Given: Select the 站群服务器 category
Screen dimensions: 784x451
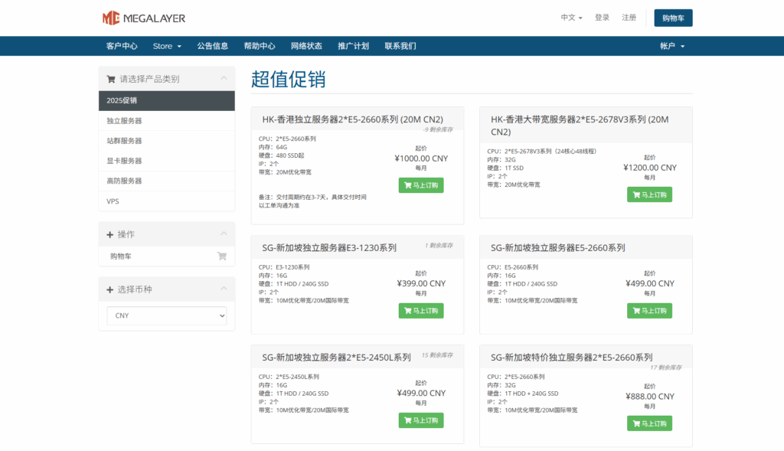Looking at the screenshot, I should tap(166, 140).
